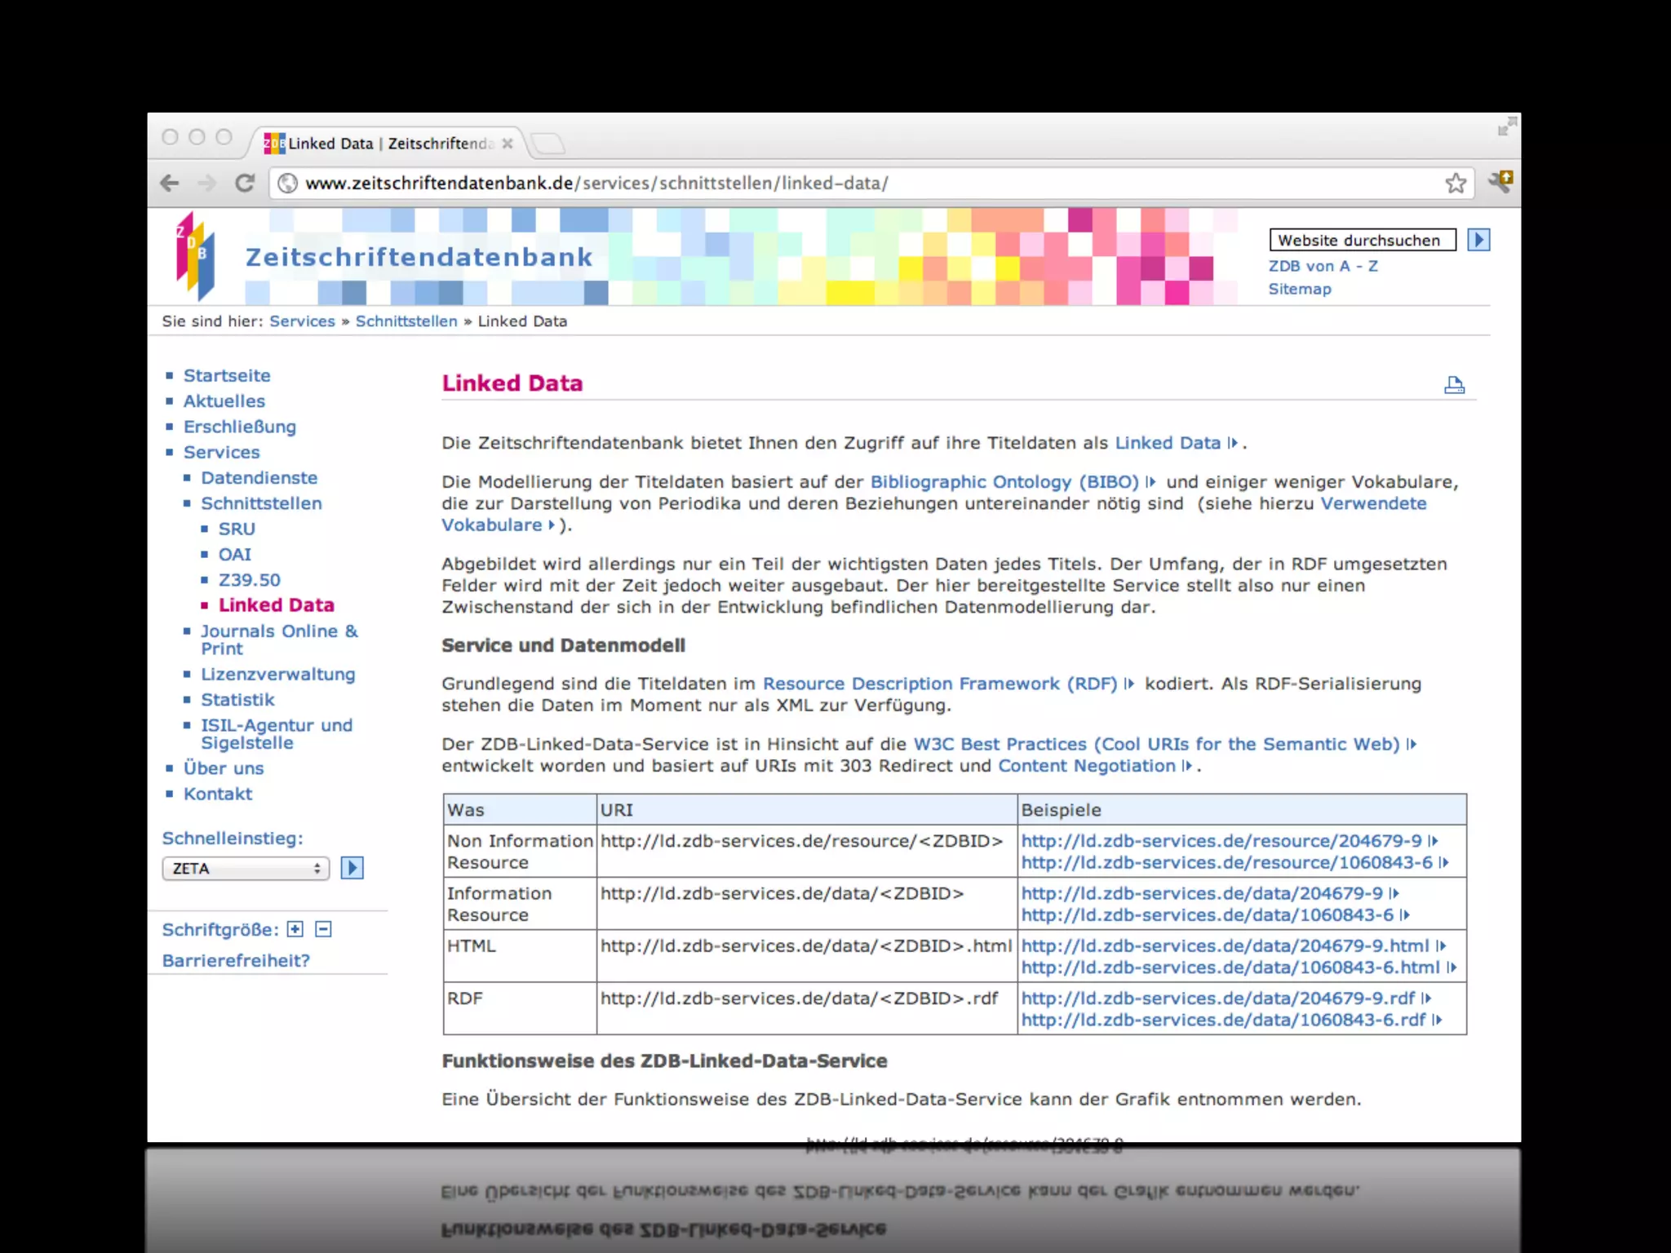Bookmark page with the star icon
1671x1253 pixels.
pos(1456,183)
